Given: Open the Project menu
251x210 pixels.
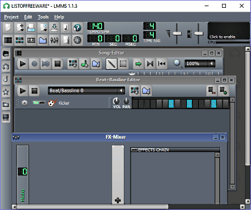Looking at the screenshot, I should tap(11, 17).
